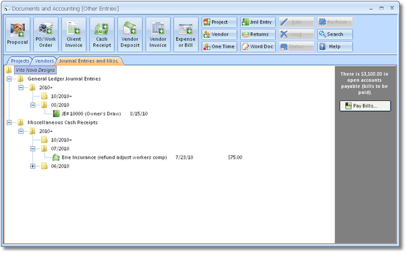Click the grayed-out Re-Print button

[335, 22]
